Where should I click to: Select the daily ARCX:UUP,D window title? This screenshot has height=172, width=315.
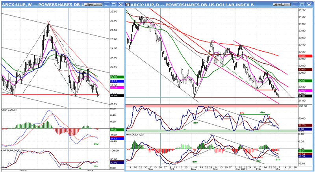(x=192, y=5)
